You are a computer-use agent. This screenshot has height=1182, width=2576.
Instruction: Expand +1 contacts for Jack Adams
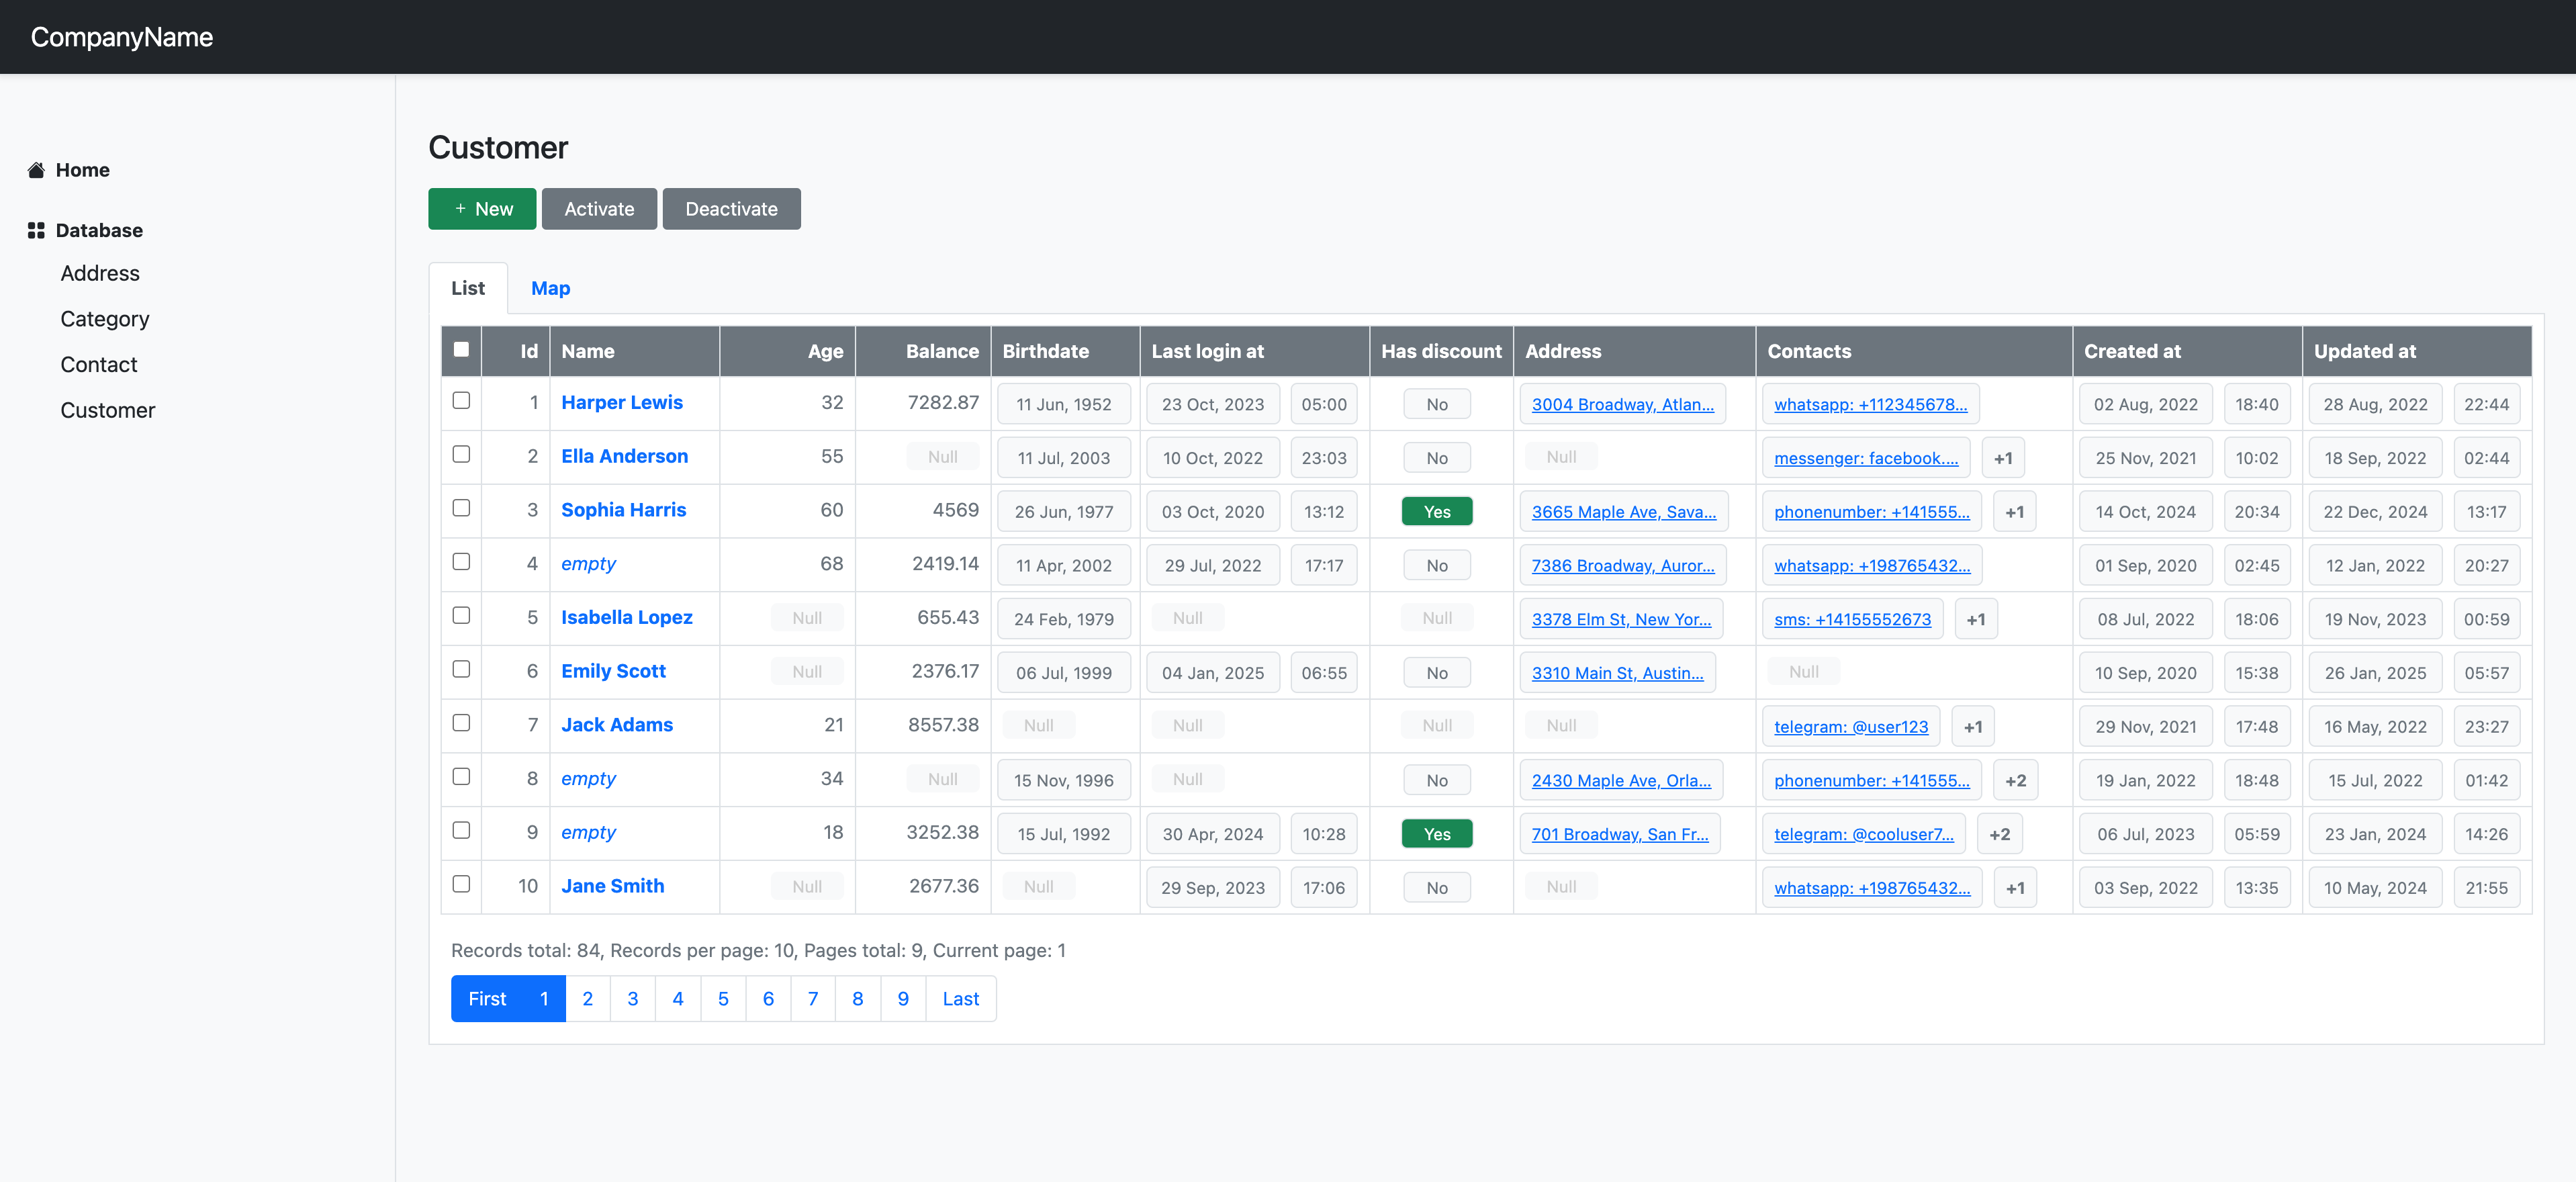[x=1973, y=727]
